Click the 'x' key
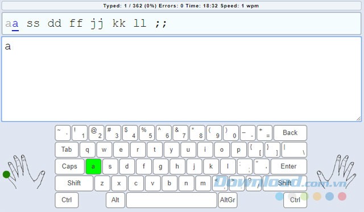Viewport: 364px width, 212px height. 119,183
